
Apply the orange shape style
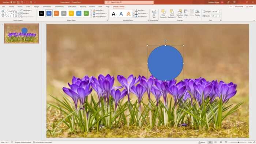click(x=56, y=14)
